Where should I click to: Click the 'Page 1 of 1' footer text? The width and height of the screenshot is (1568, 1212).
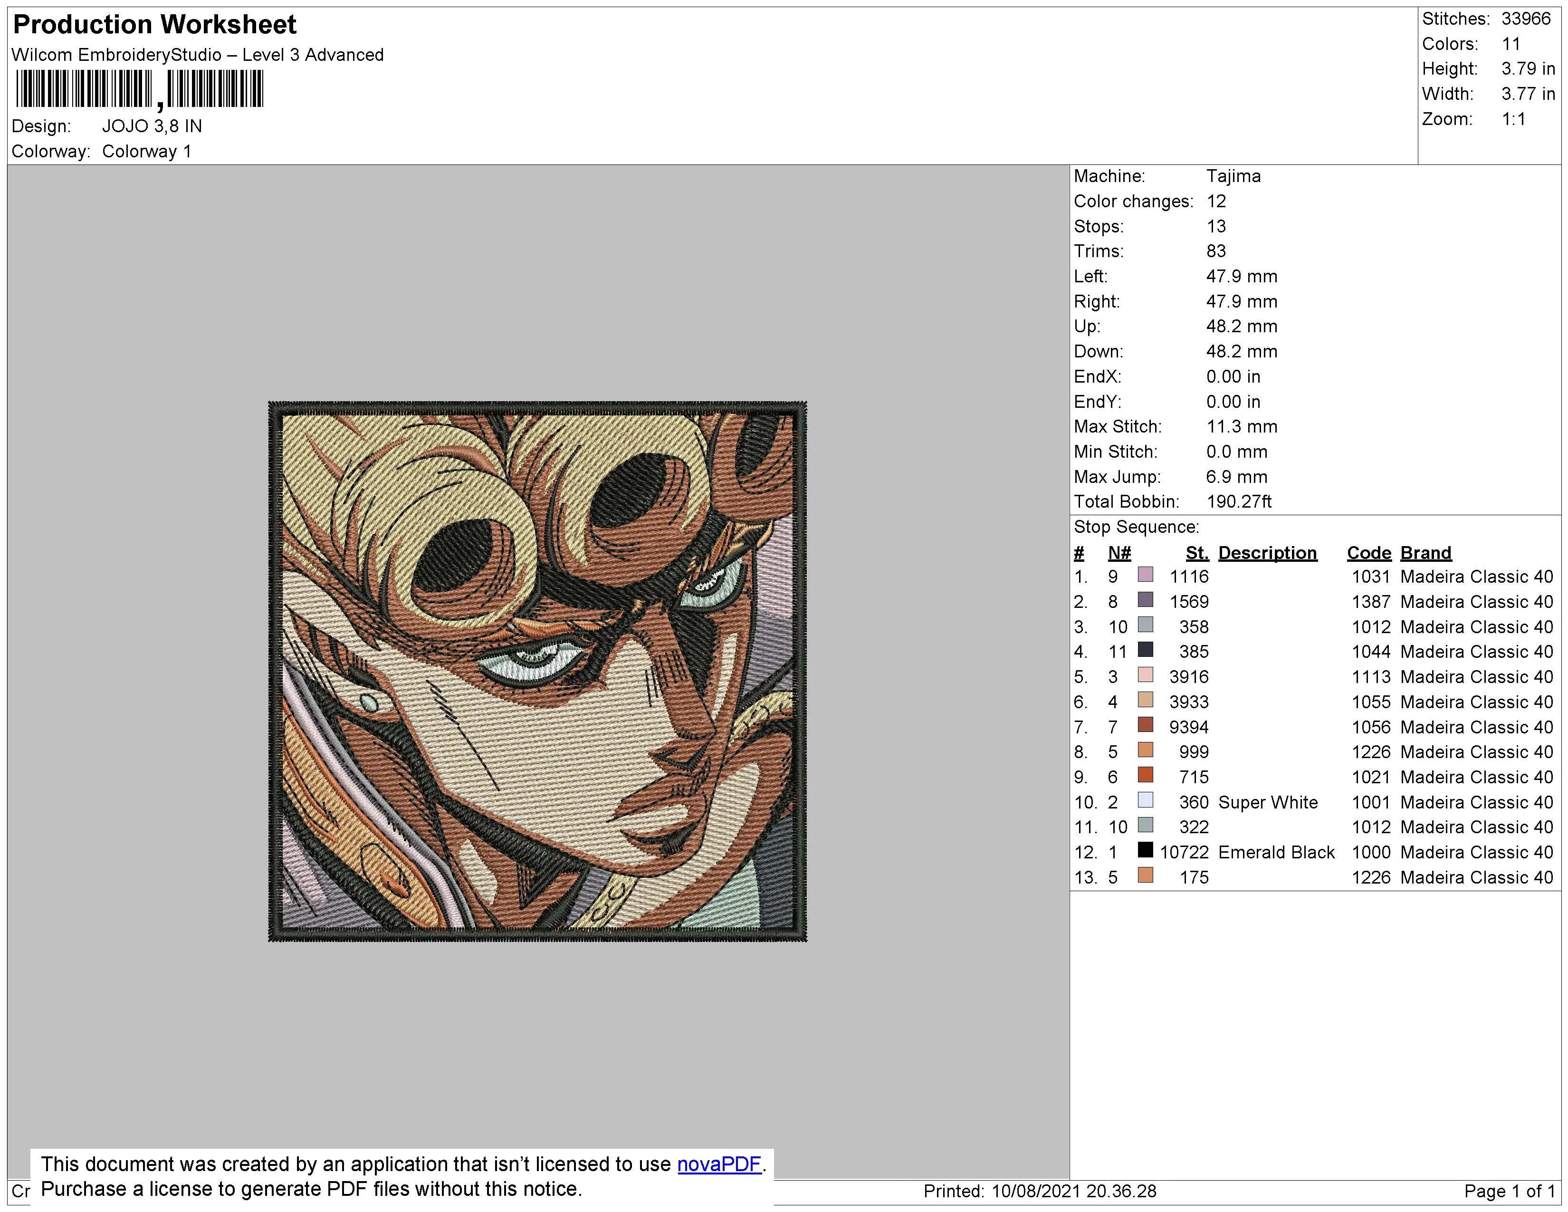coord(1509,1192)
